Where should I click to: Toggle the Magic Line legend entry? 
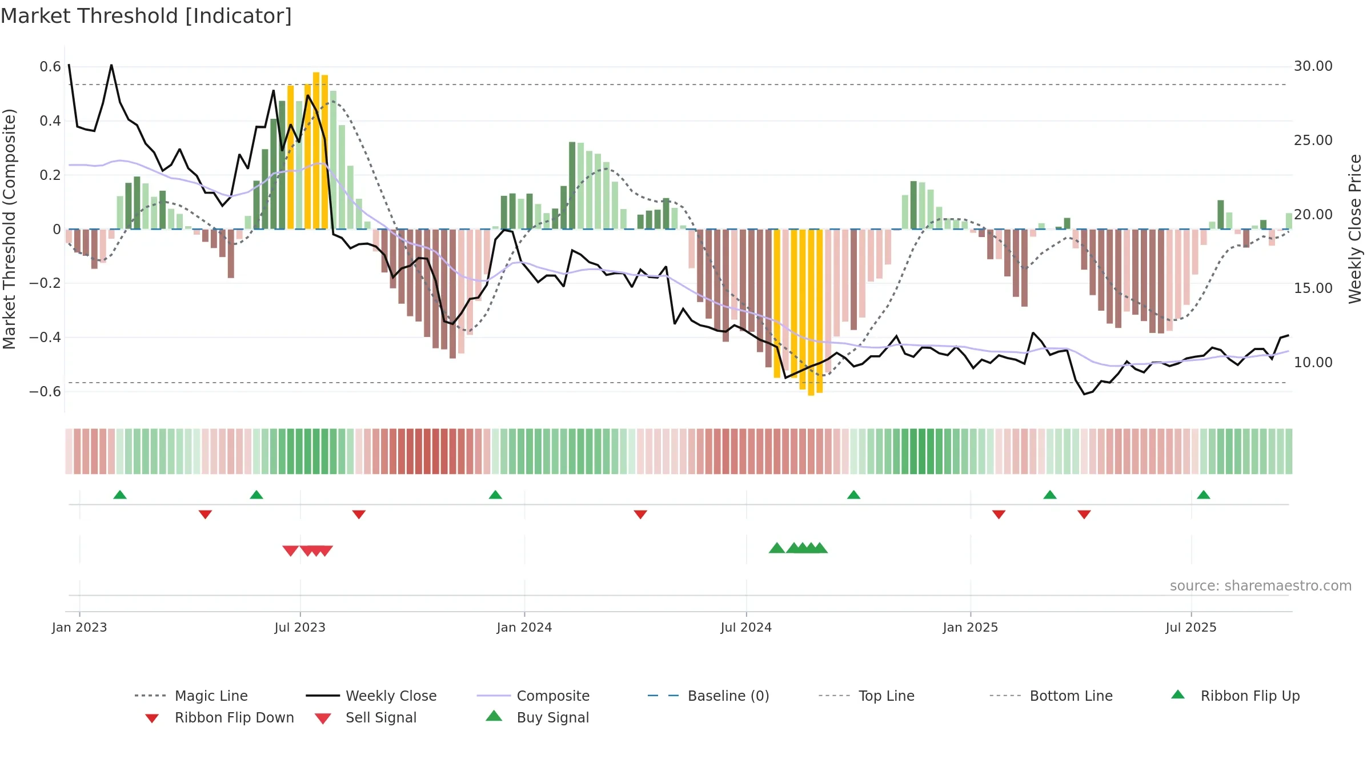(191, 696)
